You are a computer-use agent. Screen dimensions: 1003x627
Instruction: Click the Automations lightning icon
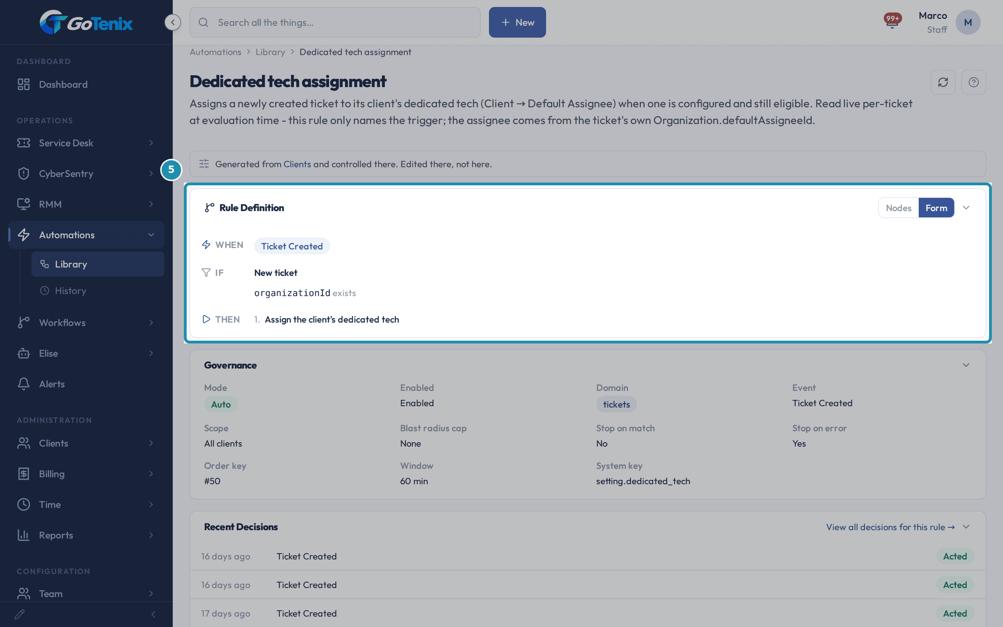pyautogui.click(x=24, y=235)
